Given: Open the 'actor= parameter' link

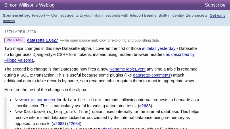Looking at the screenshot, I should (40, 100).
